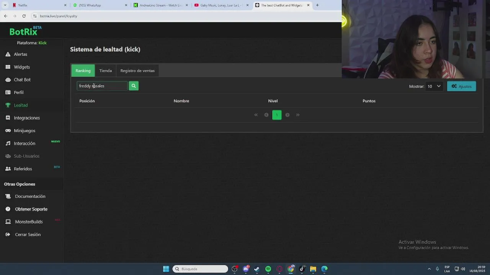Image resolution: width=490 pixels, height=275 pixels.
Task: Open the Alertas section icon
Action: click(x=8, y=54)
